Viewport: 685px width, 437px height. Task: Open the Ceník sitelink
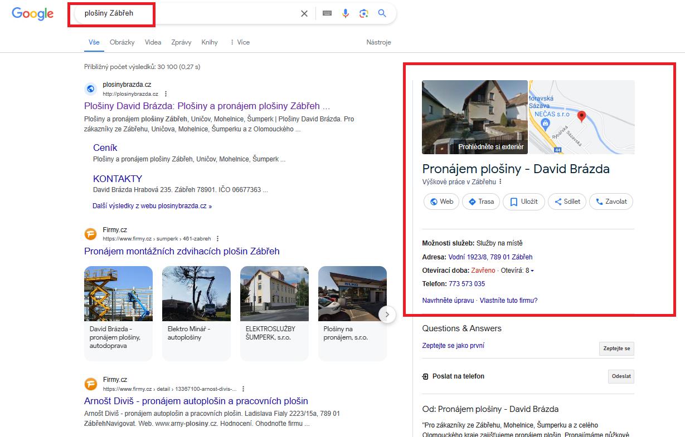coord(105,148)
